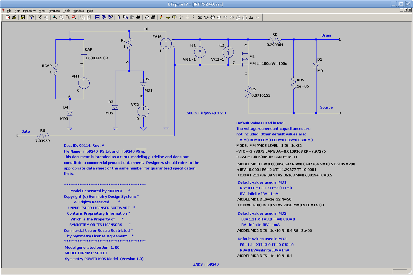Select the Mirror tool icon
The image size is (413, 275).
point(245,17)
